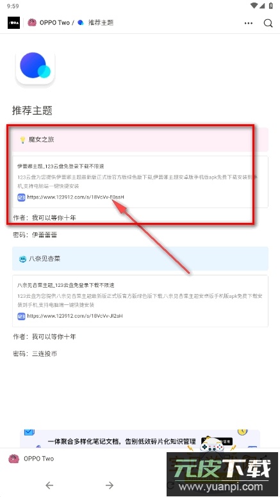The height and width of the screenshot is (497, 280).
Task: Tap the lightbulb icon next to 魔女之旅
Action: (22, 140)
